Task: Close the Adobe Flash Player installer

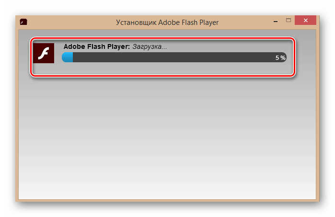Action: coord(305,20)
